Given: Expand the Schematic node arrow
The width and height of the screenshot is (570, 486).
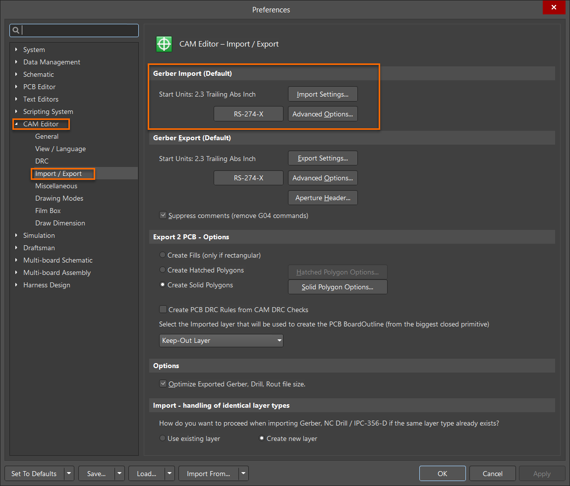Looking at the screenshot, I should tap(16, 74).
